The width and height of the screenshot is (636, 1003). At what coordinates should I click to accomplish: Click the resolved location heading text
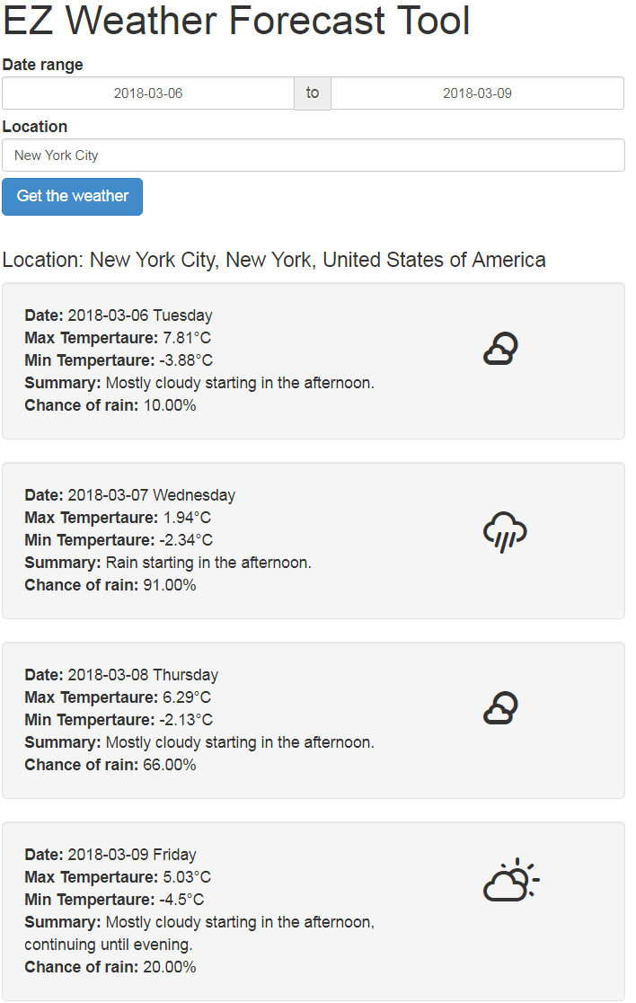pyautogui.click(x=274, y=261)
